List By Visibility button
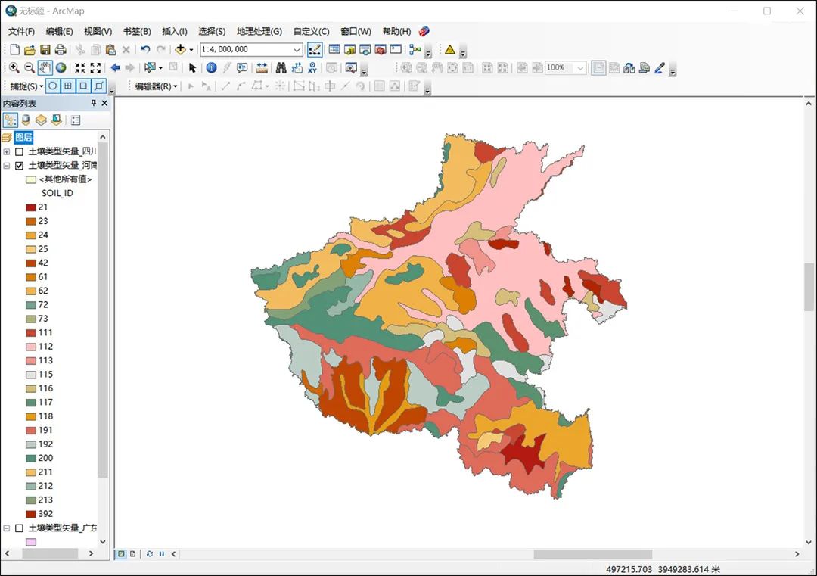This screenshot has width=817, height=576. click(41, 120)
